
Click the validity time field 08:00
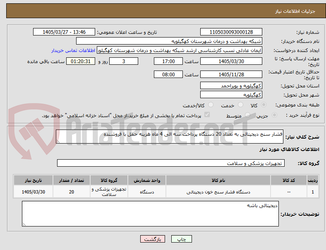tap(168, 74)
